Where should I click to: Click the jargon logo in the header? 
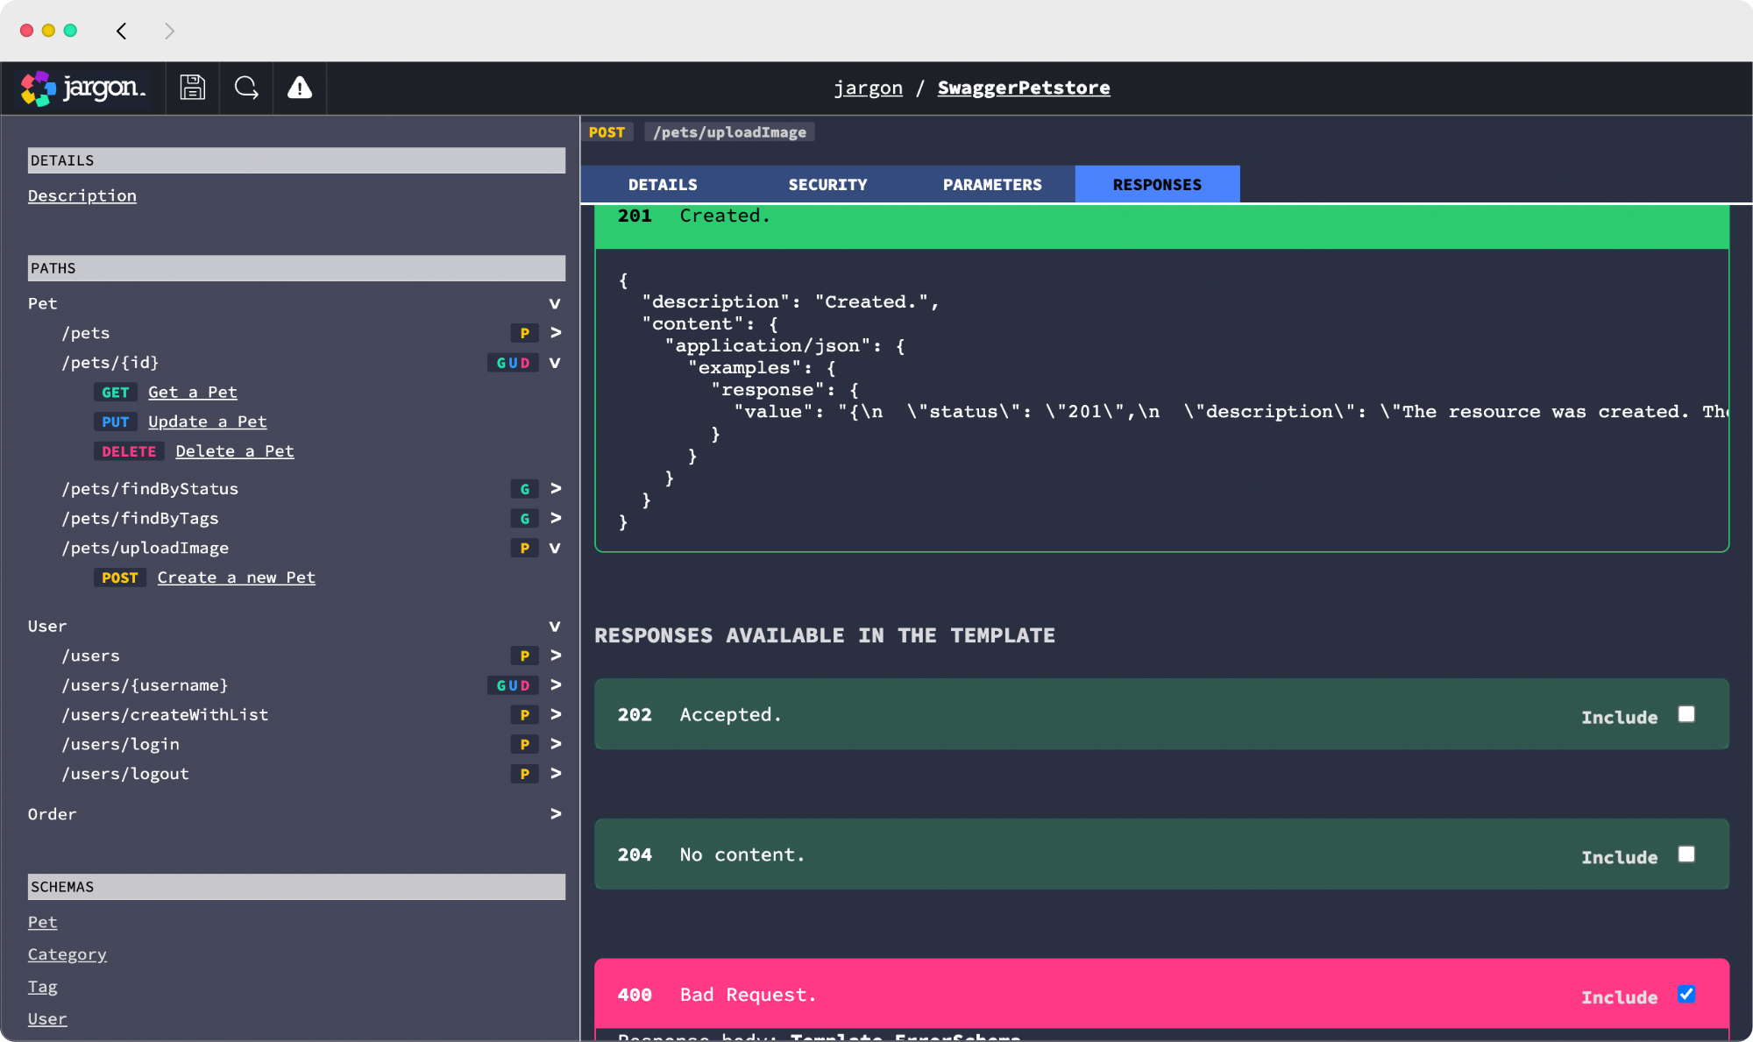83,88
